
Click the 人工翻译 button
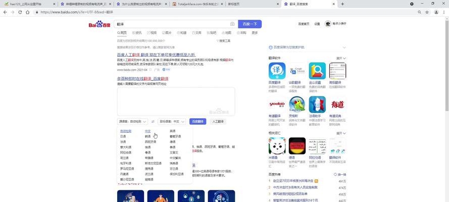pyautogui.click(x=218, y=122)
